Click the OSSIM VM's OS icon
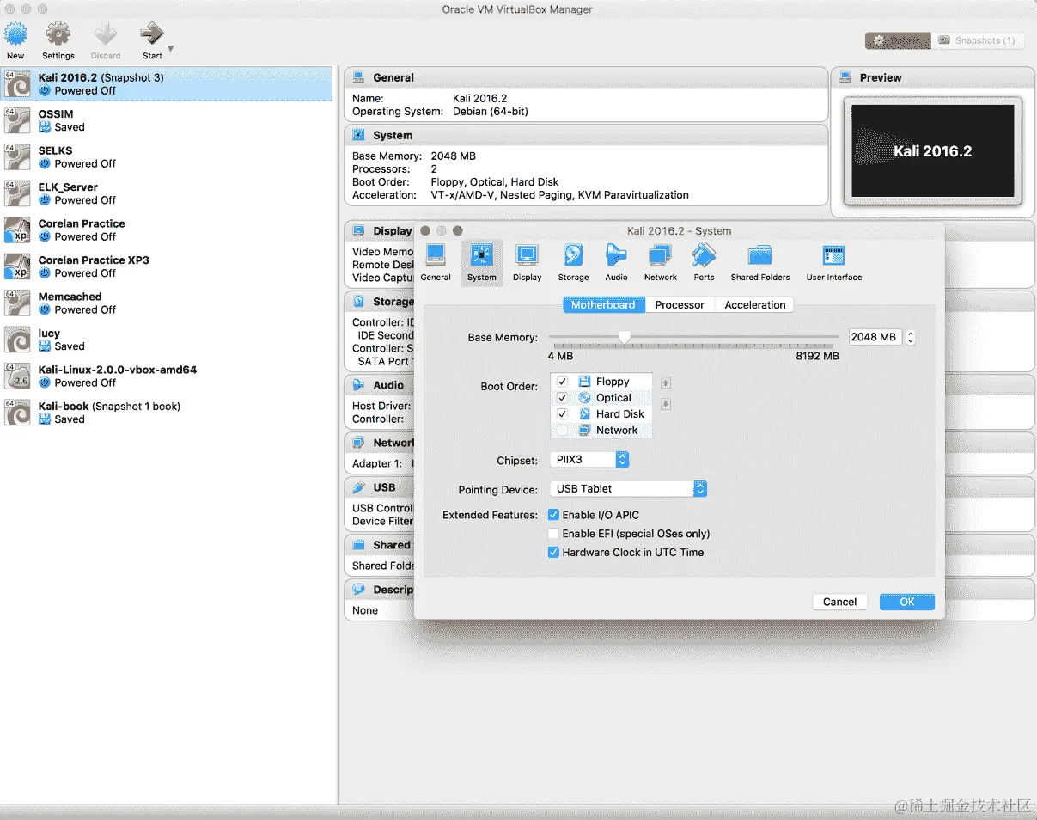The width and height of the screenshot is (1037, 820). click(17, 120)
